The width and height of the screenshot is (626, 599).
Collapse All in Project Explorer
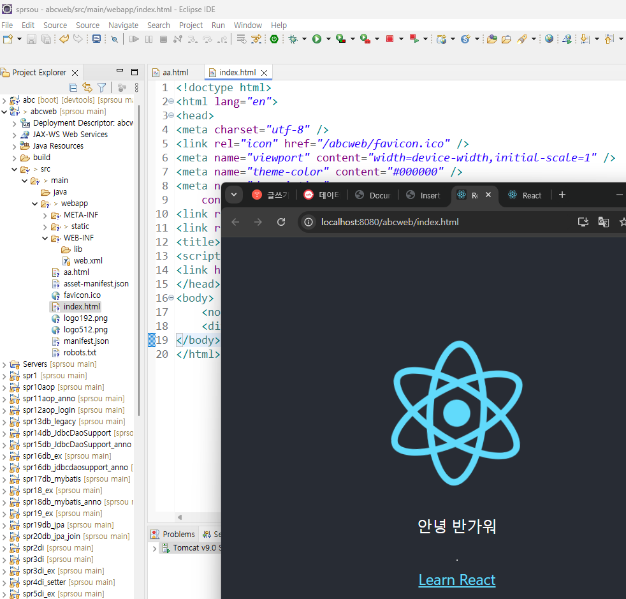73,87
